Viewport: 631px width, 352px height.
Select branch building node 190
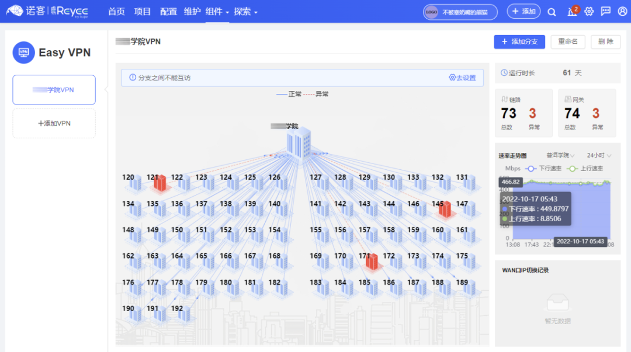tap(136, 315)
